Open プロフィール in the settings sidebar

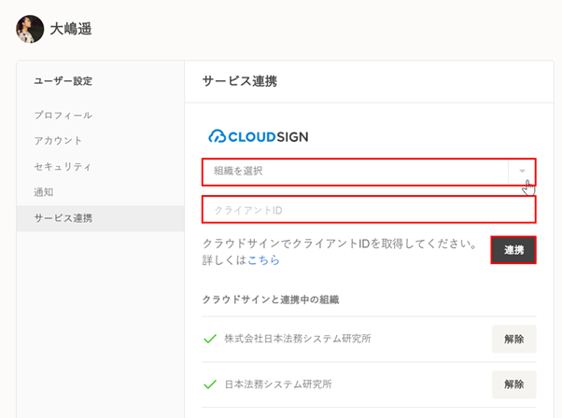tap(63, 115)
